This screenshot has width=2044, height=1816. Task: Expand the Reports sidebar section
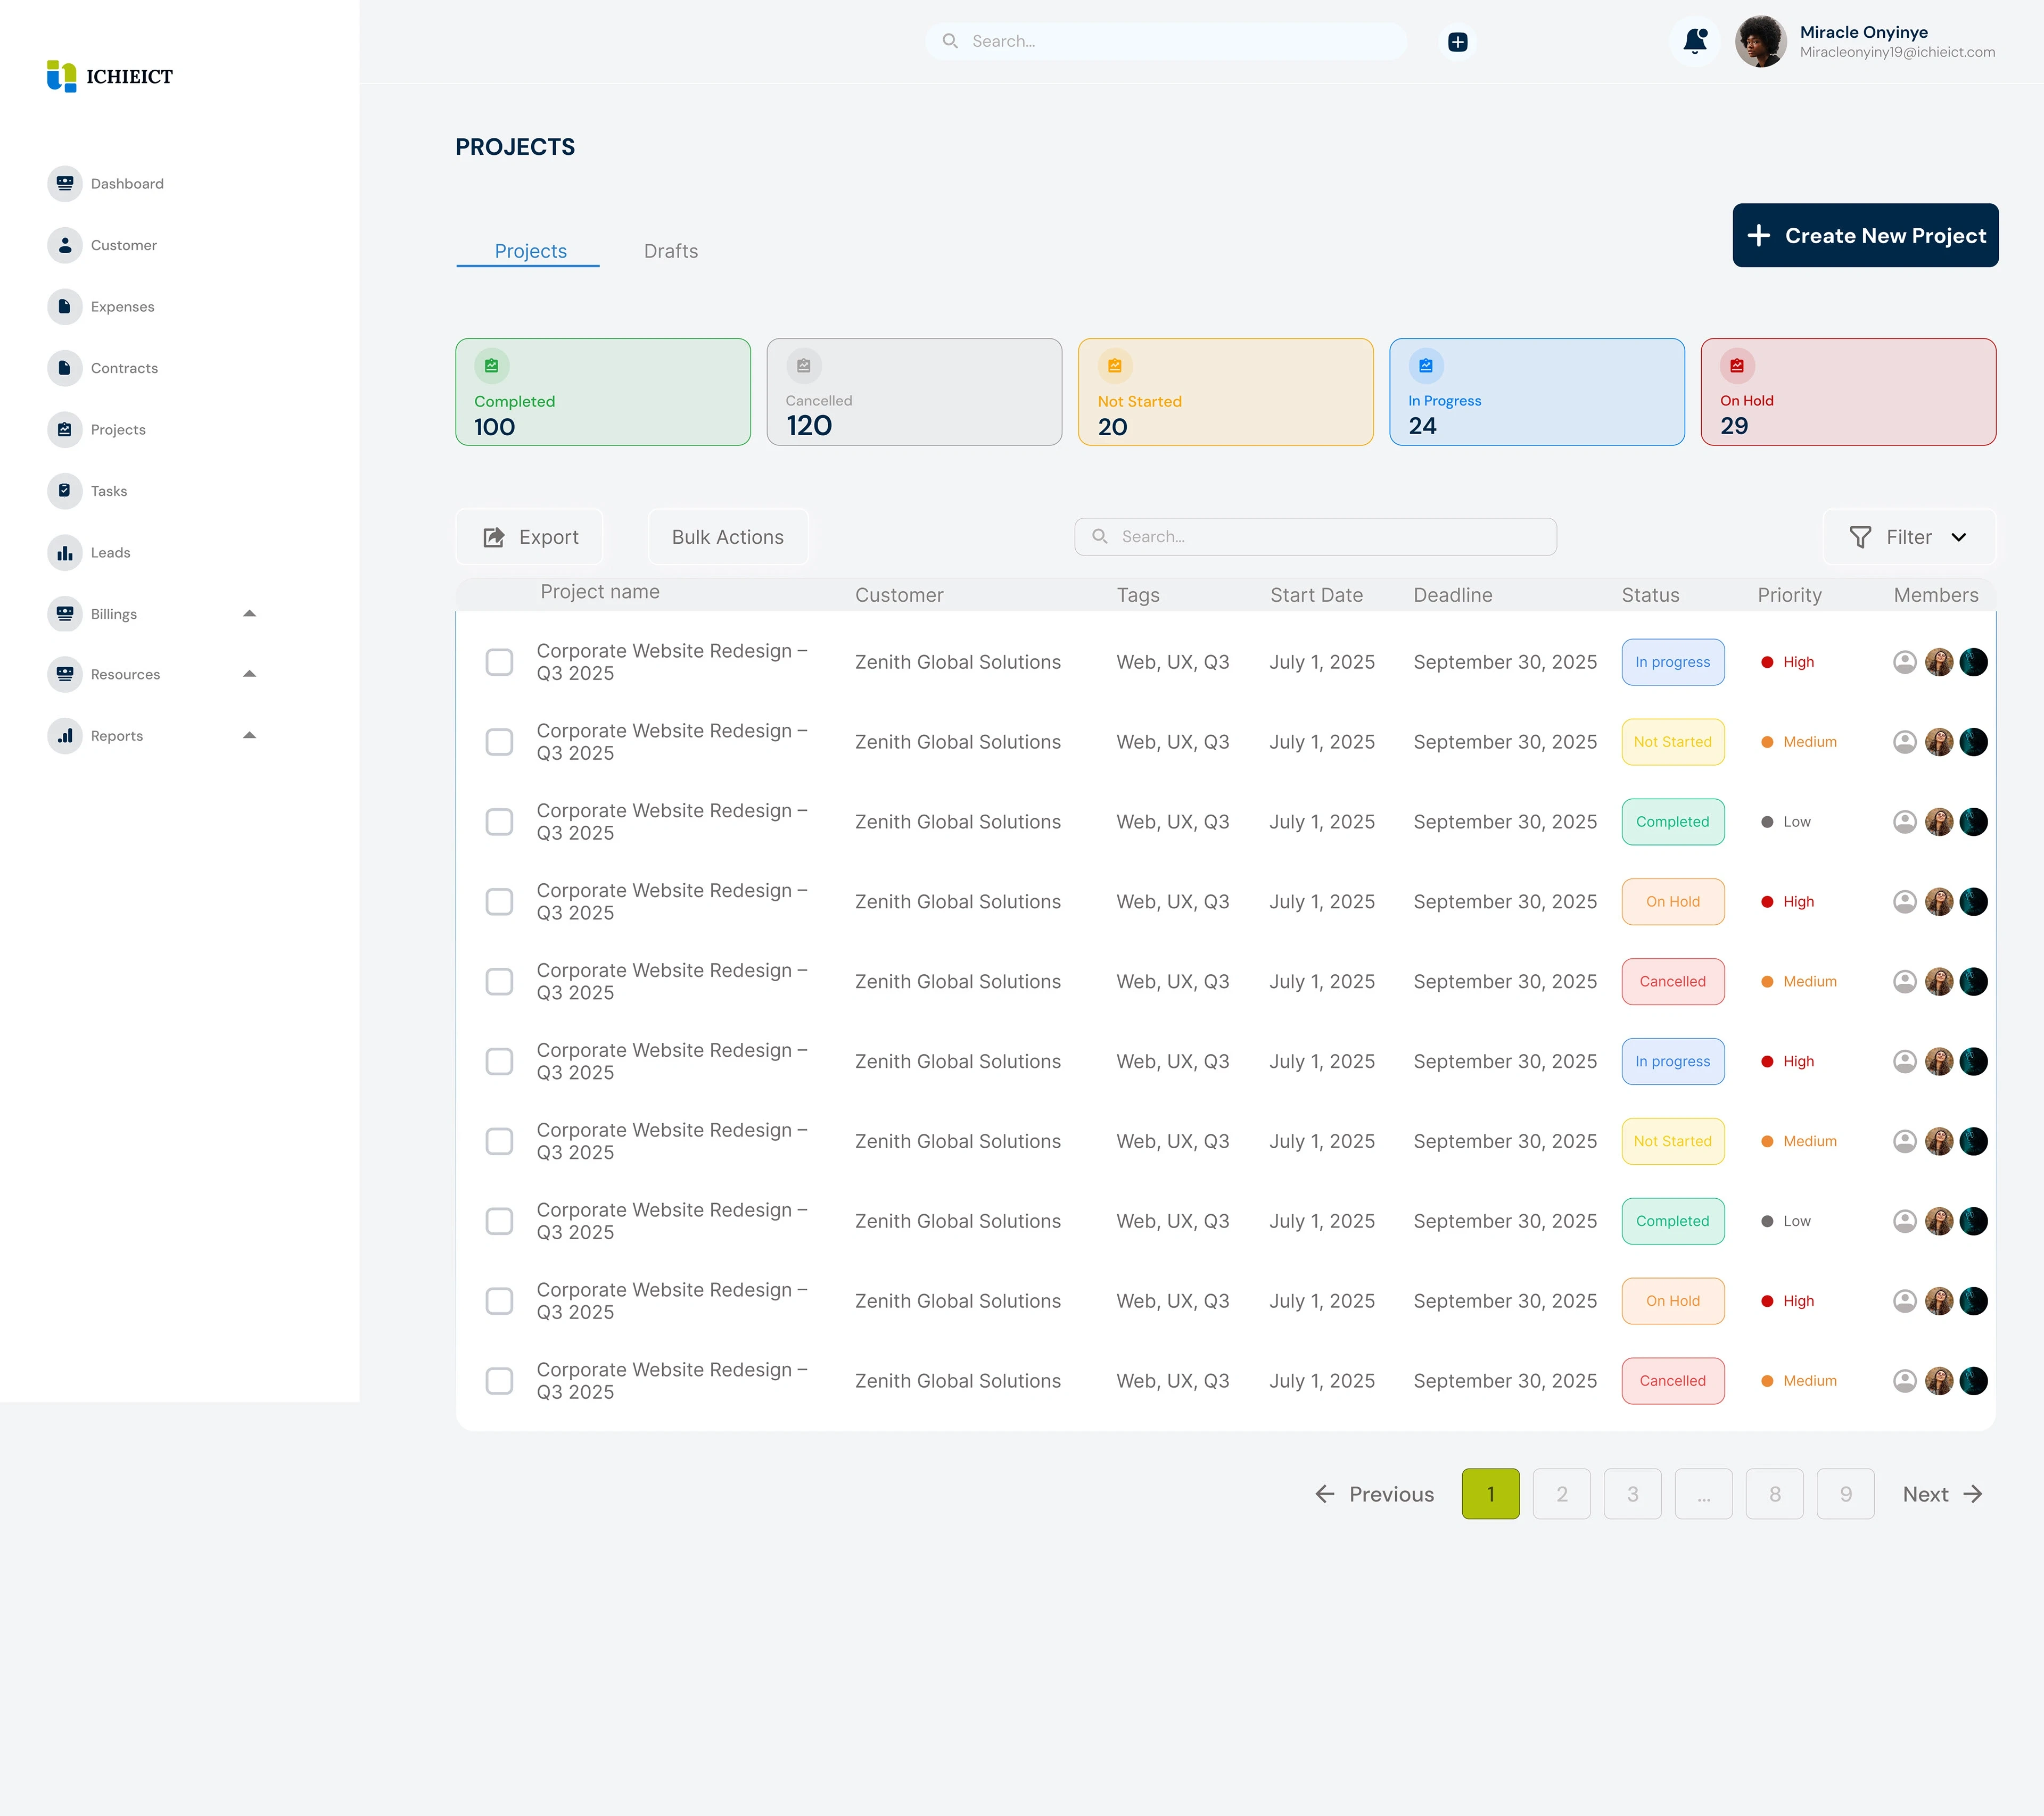[x=250, y=735]
